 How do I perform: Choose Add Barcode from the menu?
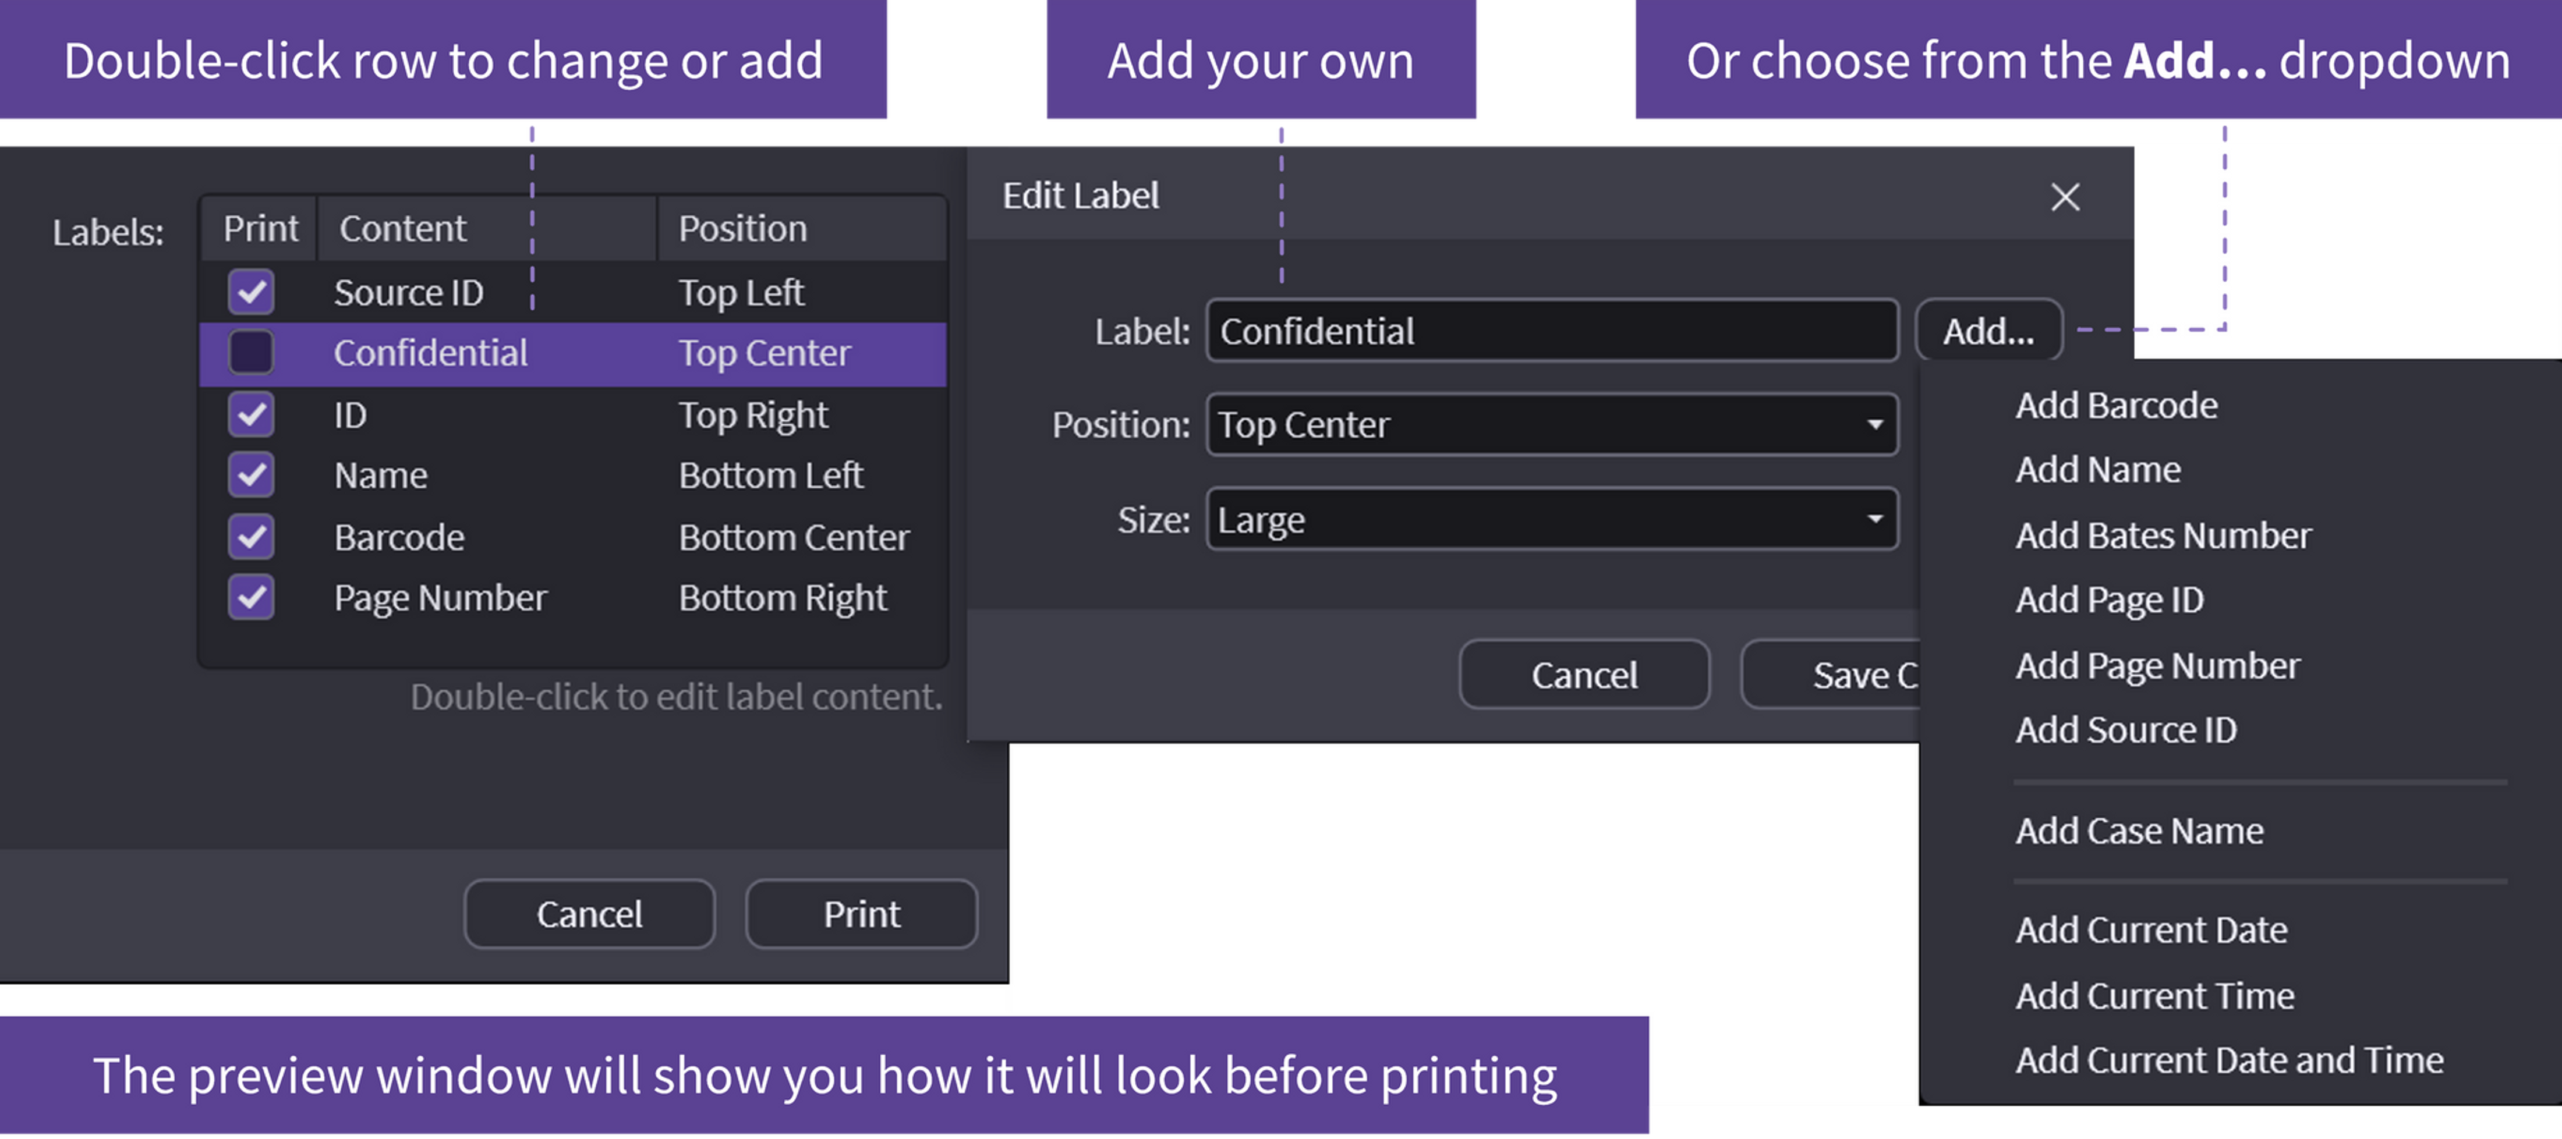tap(2115, 406)
